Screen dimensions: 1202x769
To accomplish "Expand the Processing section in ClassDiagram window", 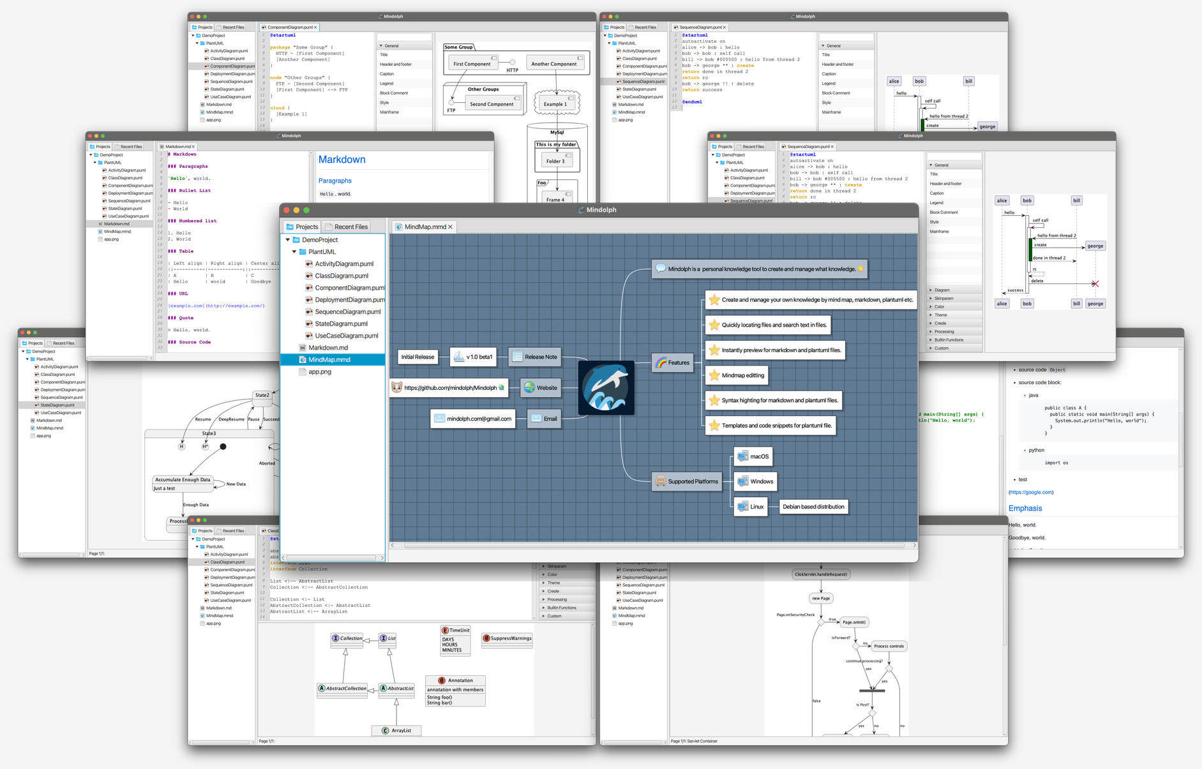I will (543, 599).
